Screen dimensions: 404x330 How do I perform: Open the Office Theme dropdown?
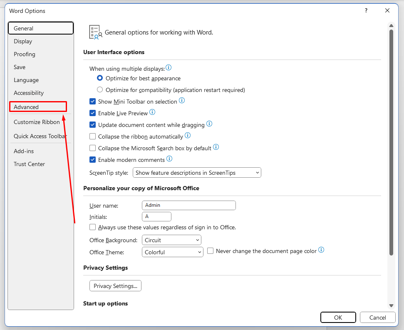point(172,252)
